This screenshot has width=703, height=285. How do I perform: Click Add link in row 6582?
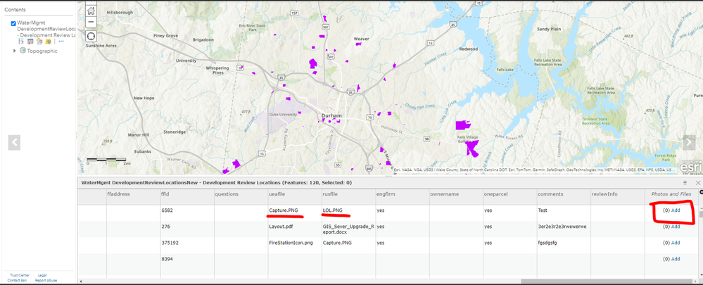(x=675, y=210)
